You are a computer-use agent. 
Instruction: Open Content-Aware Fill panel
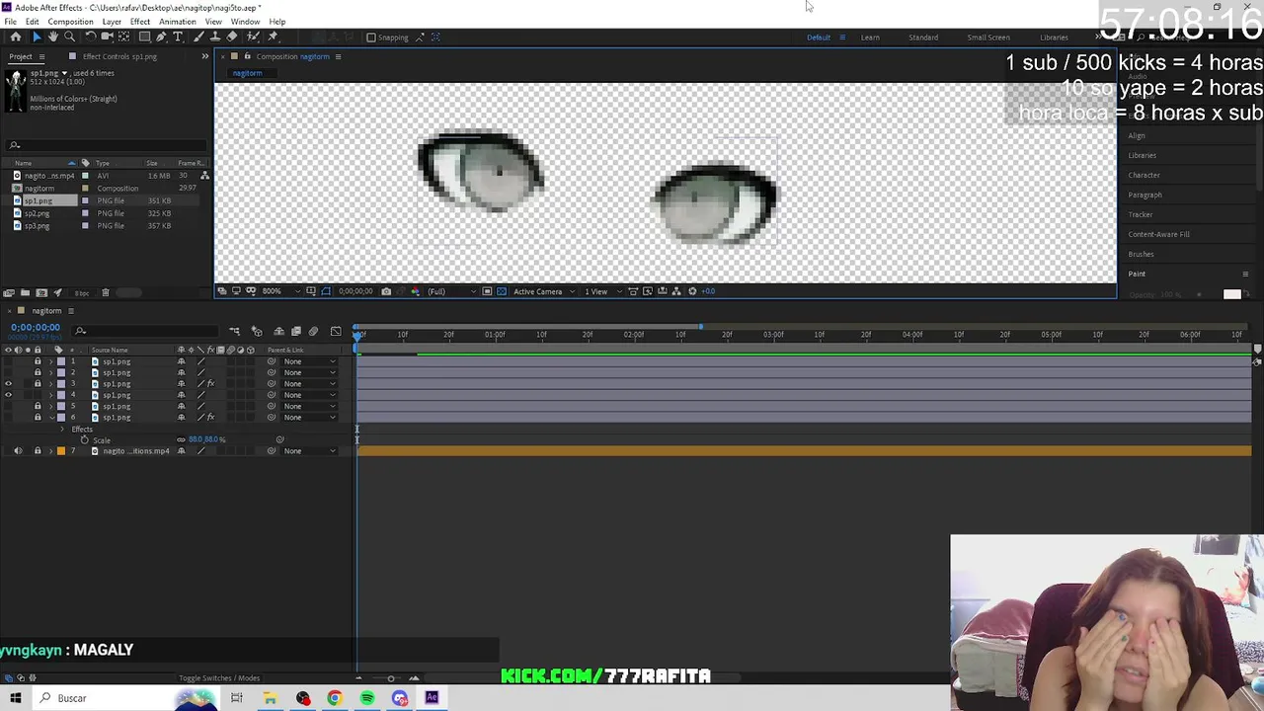[1158, 234]
